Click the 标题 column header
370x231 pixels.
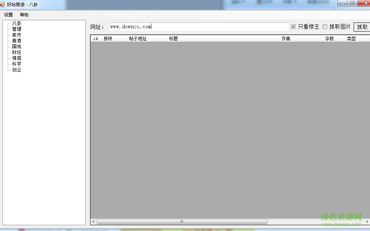click(x=174, y=38)
